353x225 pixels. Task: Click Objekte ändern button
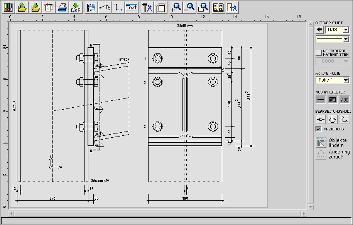321,142
